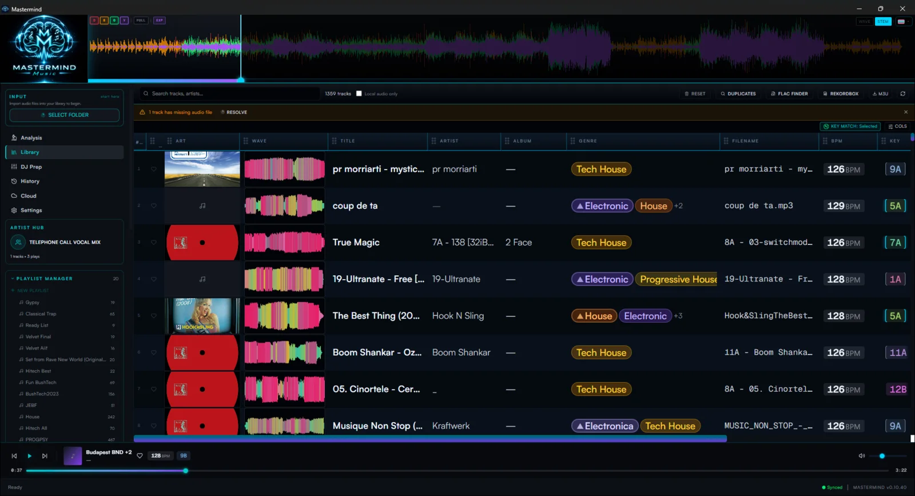Click the volume speaker icon
This screenshot has height=496, width=915.
tap(862, 456)
